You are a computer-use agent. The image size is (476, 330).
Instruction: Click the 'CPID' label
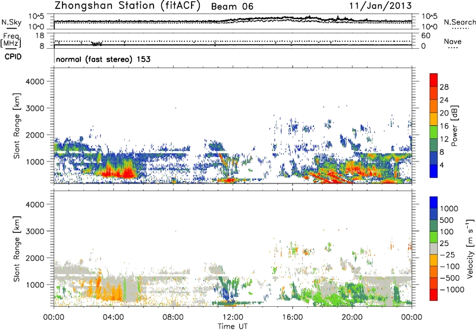pyautogui.click(x=13, y=57)
